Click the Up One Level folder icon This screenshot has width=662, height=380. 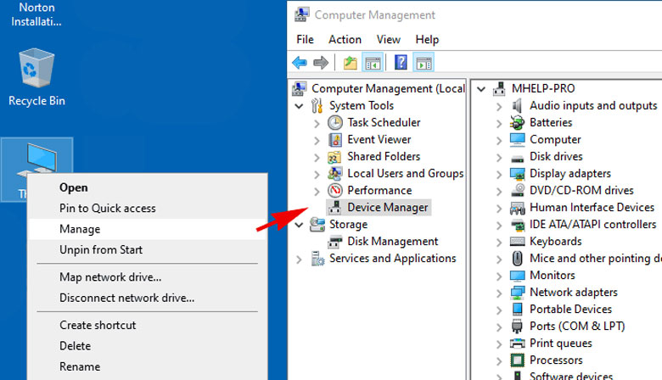pos(350,63)
